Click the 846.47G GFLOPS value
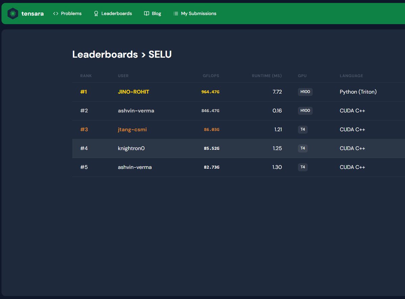Viewport: 405px width, 299px height. 210,111
